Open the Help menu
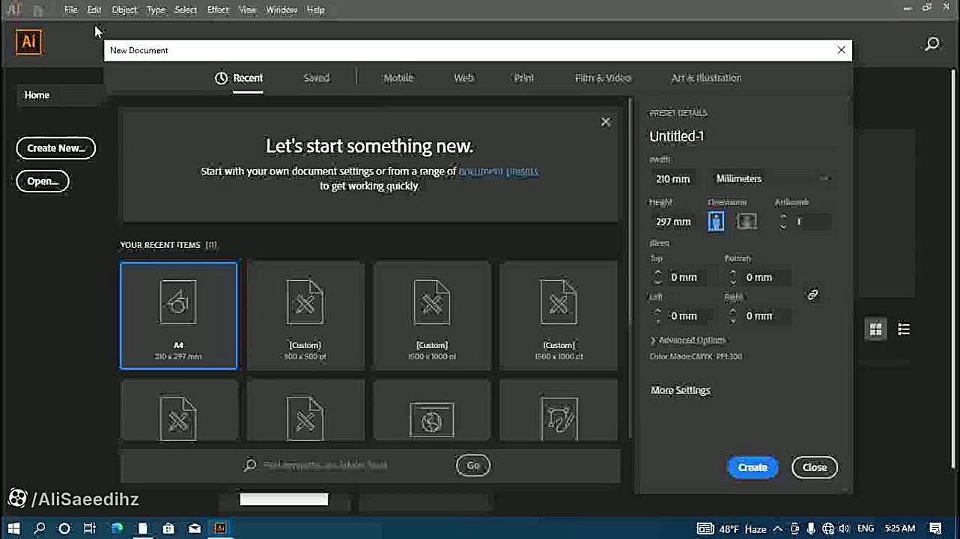This screenshot has height=539, width=960. 316,10
